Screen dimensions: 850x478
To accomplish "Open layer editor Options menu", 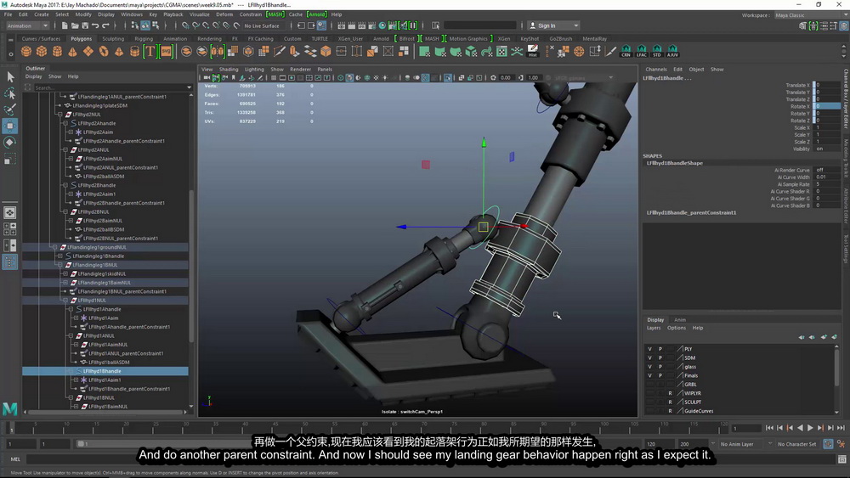I will click(677, 328).
